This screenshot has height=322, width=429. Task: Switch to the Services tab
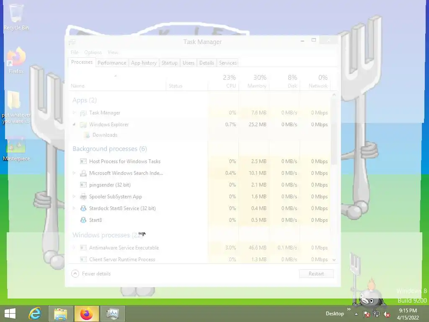(227, 63)
